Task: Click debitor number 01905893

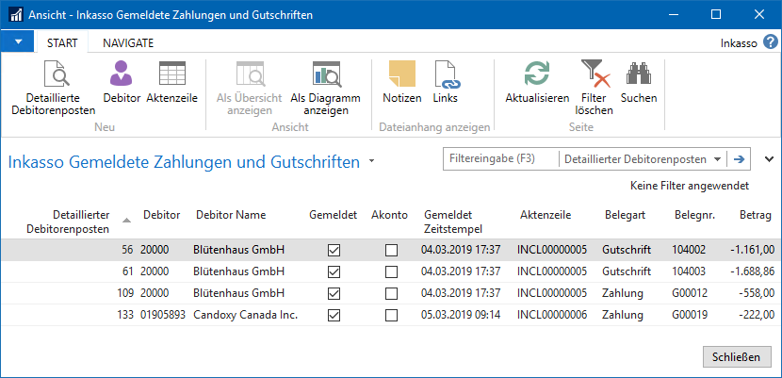Action: pyautogui.click(x=163, y=315)
